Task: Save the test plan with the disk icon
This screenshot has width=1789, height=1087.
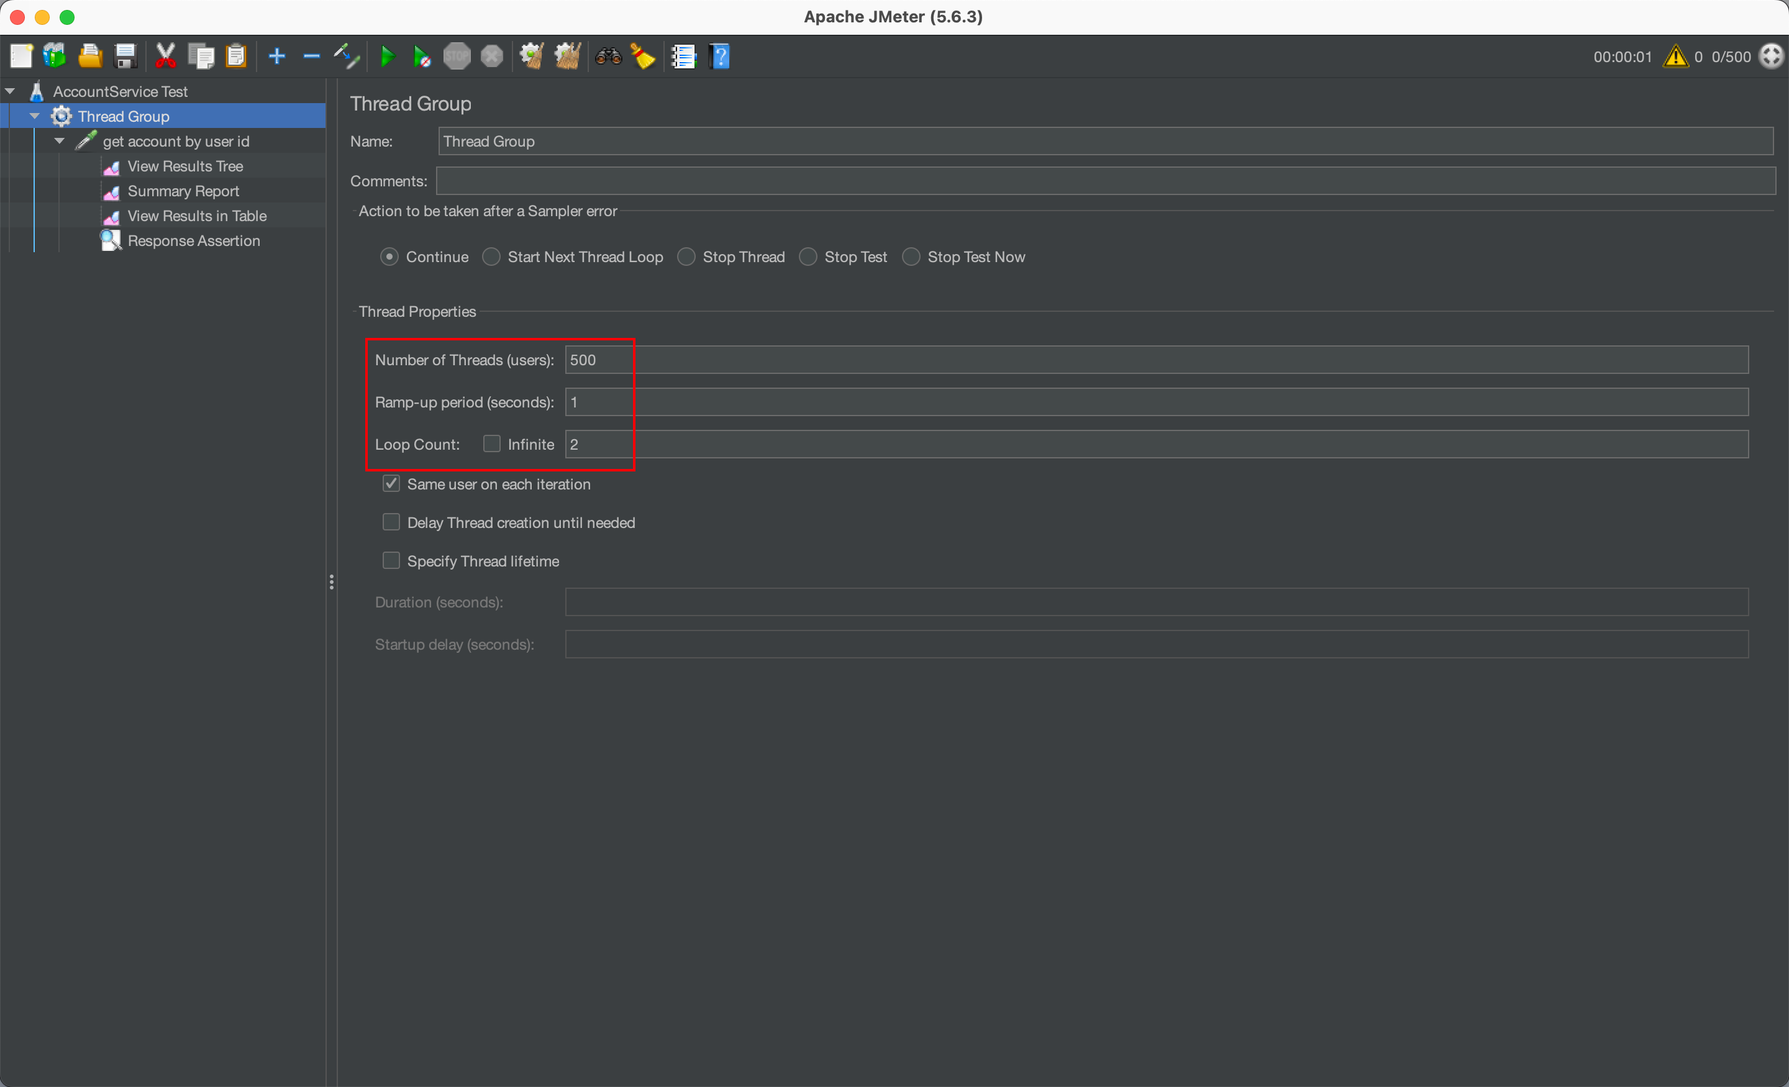Action: (x=125, y=56)
